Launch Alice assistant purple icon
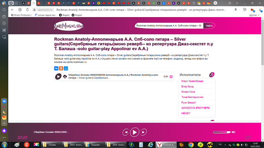The height and width of the screenshot is (148, 264). 4,131
